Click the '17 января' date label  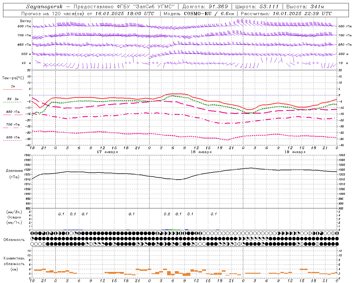107,152
